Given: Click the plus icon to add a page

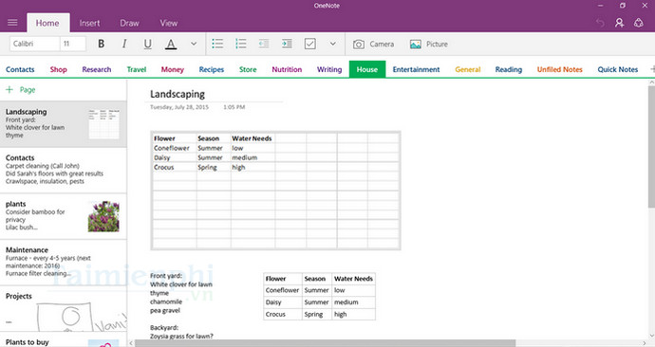Looking at the screenshot, I should (x=9, y=89).
